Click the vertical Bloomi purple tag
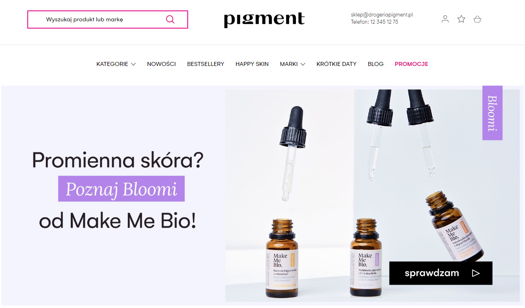Viewport: 525px width, 308px height. pos(492,113)
